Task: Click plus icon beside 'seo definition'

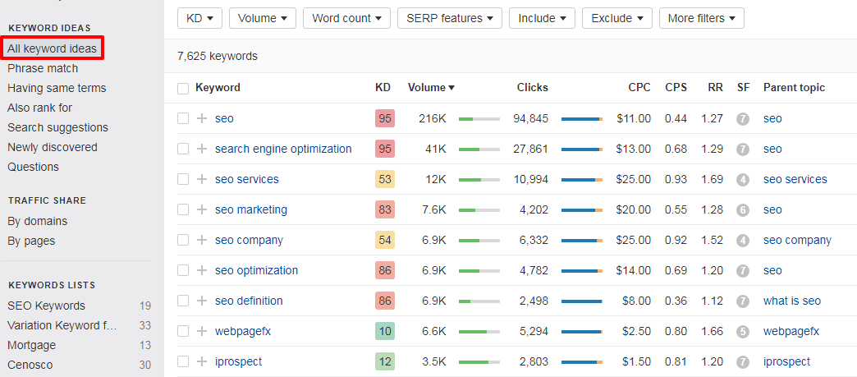Action: point(202,301)
